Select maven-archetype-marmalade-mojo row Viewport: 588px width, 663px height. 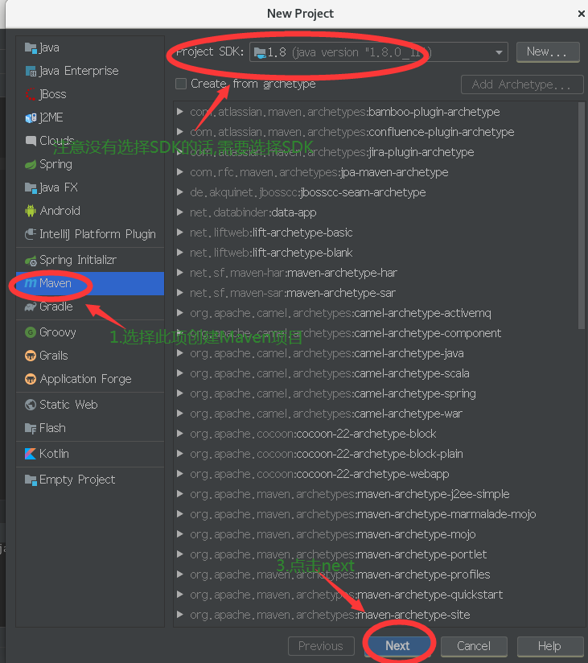375,514
